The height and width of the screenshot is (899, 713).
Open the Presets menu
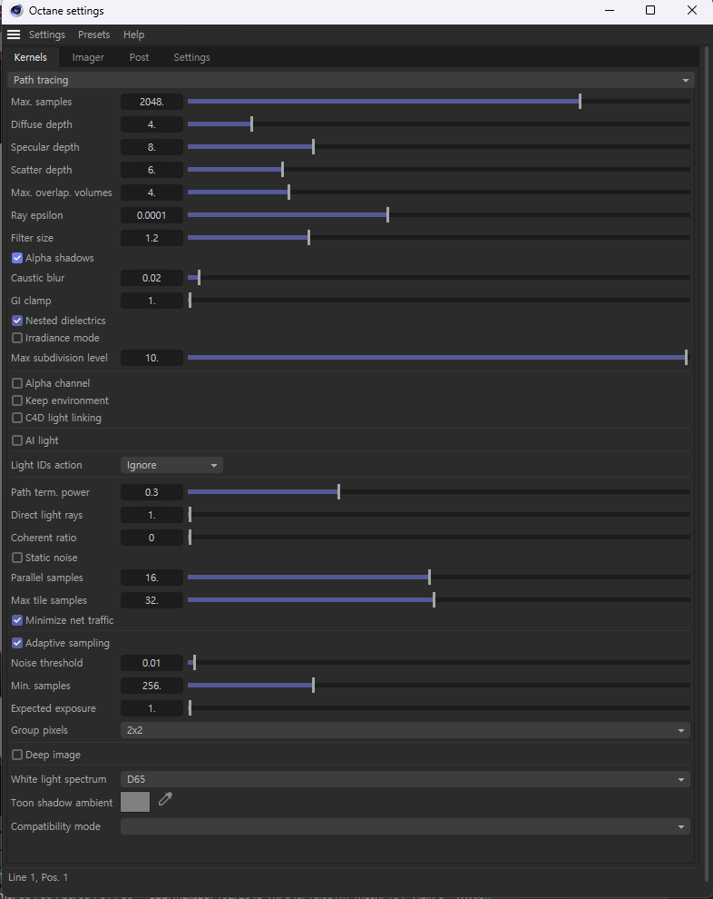point(94,35)
